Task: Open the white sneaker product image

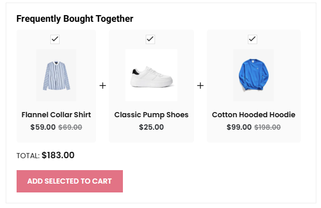Action: [x=151, y=76]
